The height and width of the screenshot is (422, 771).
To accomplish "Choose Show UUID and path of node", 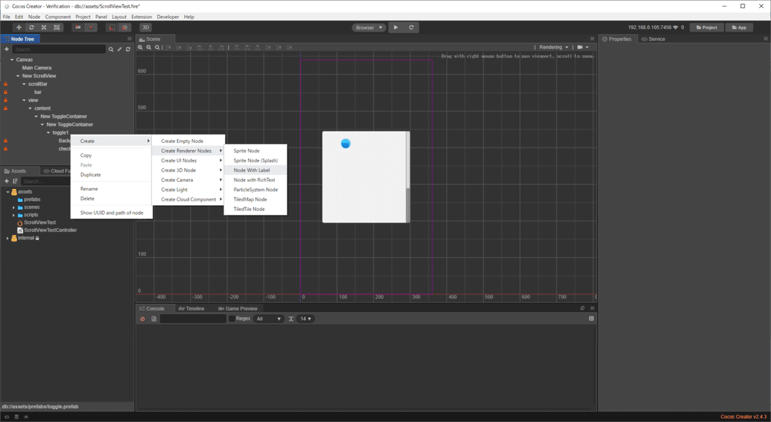I will pos(111,212).
